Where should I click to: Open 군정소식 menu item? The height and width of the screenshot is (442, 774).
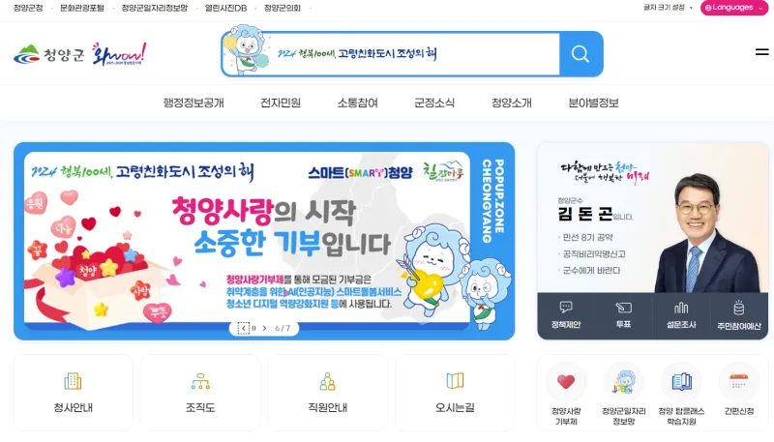click(434, 103)
